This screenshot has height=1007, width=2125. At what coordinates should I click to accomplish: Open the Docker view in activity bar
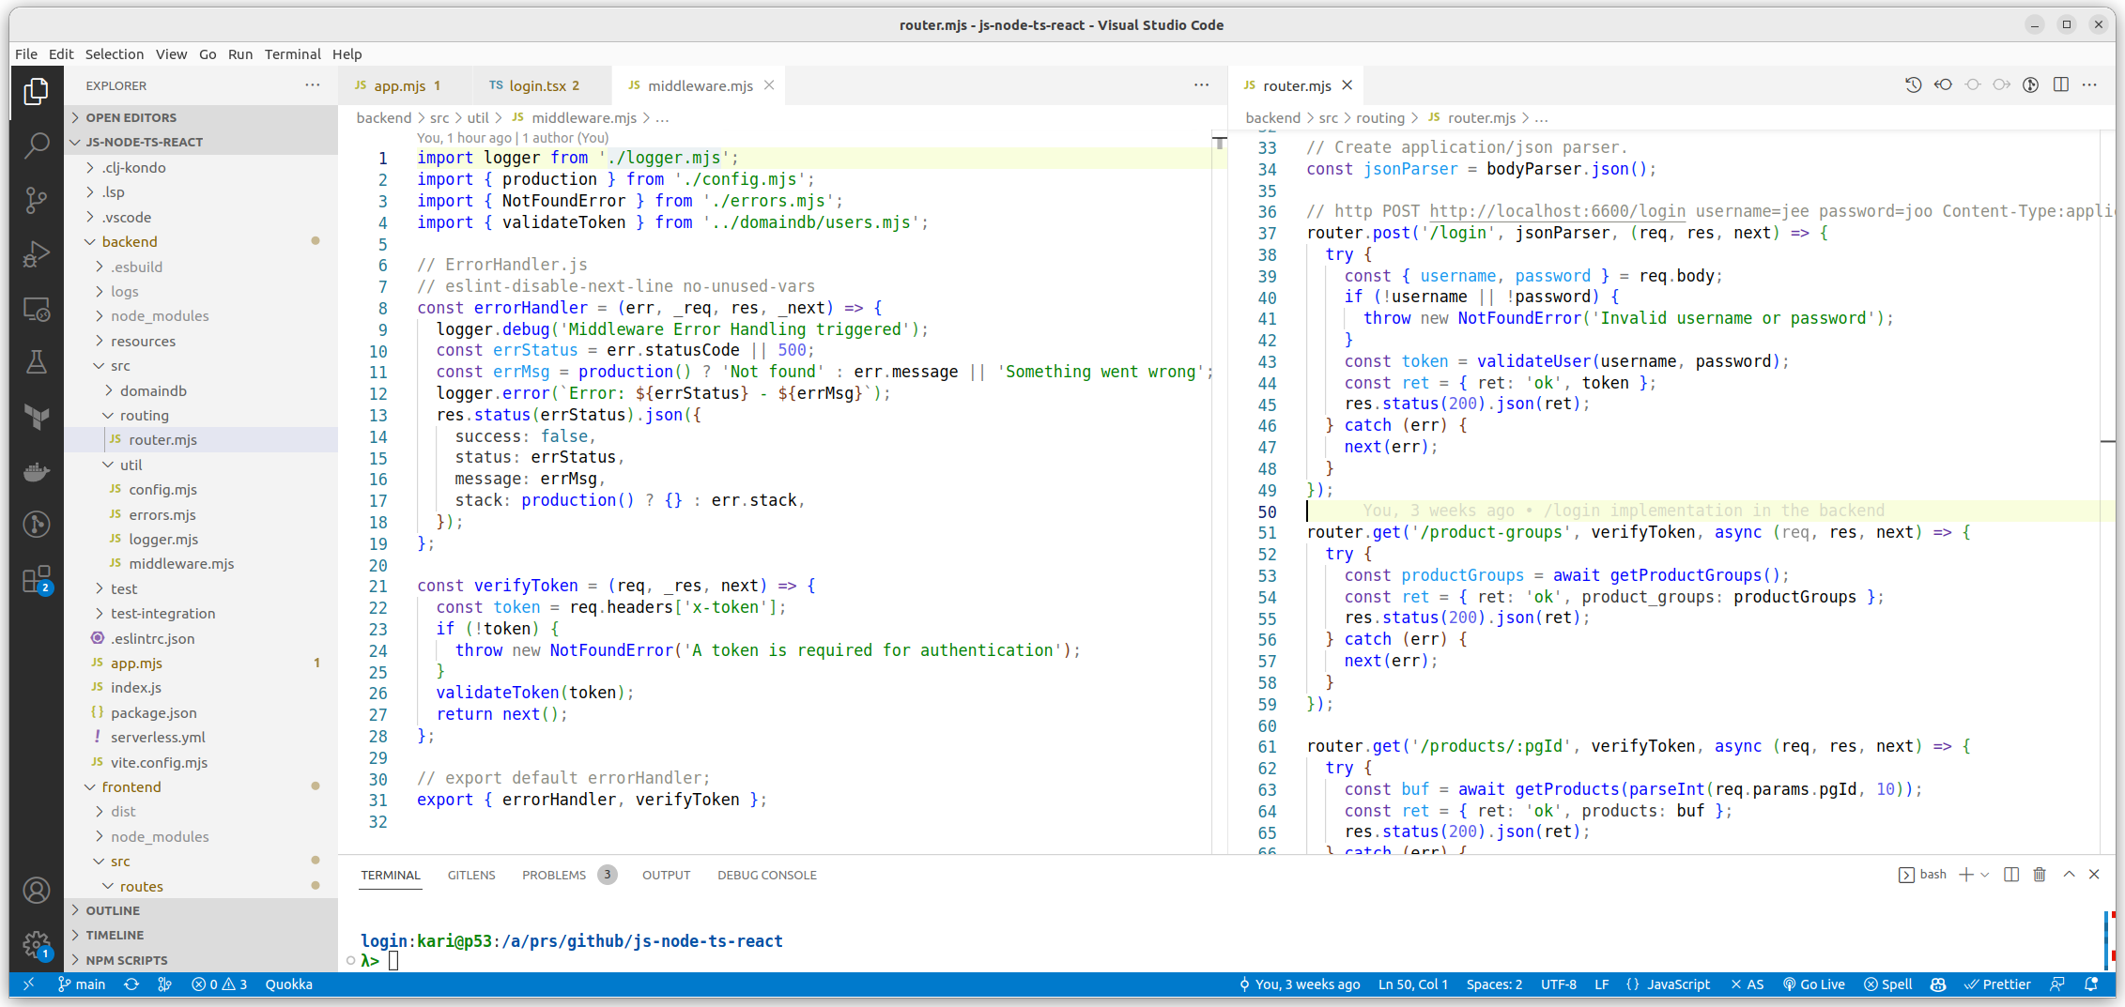(x=36, y=470)
